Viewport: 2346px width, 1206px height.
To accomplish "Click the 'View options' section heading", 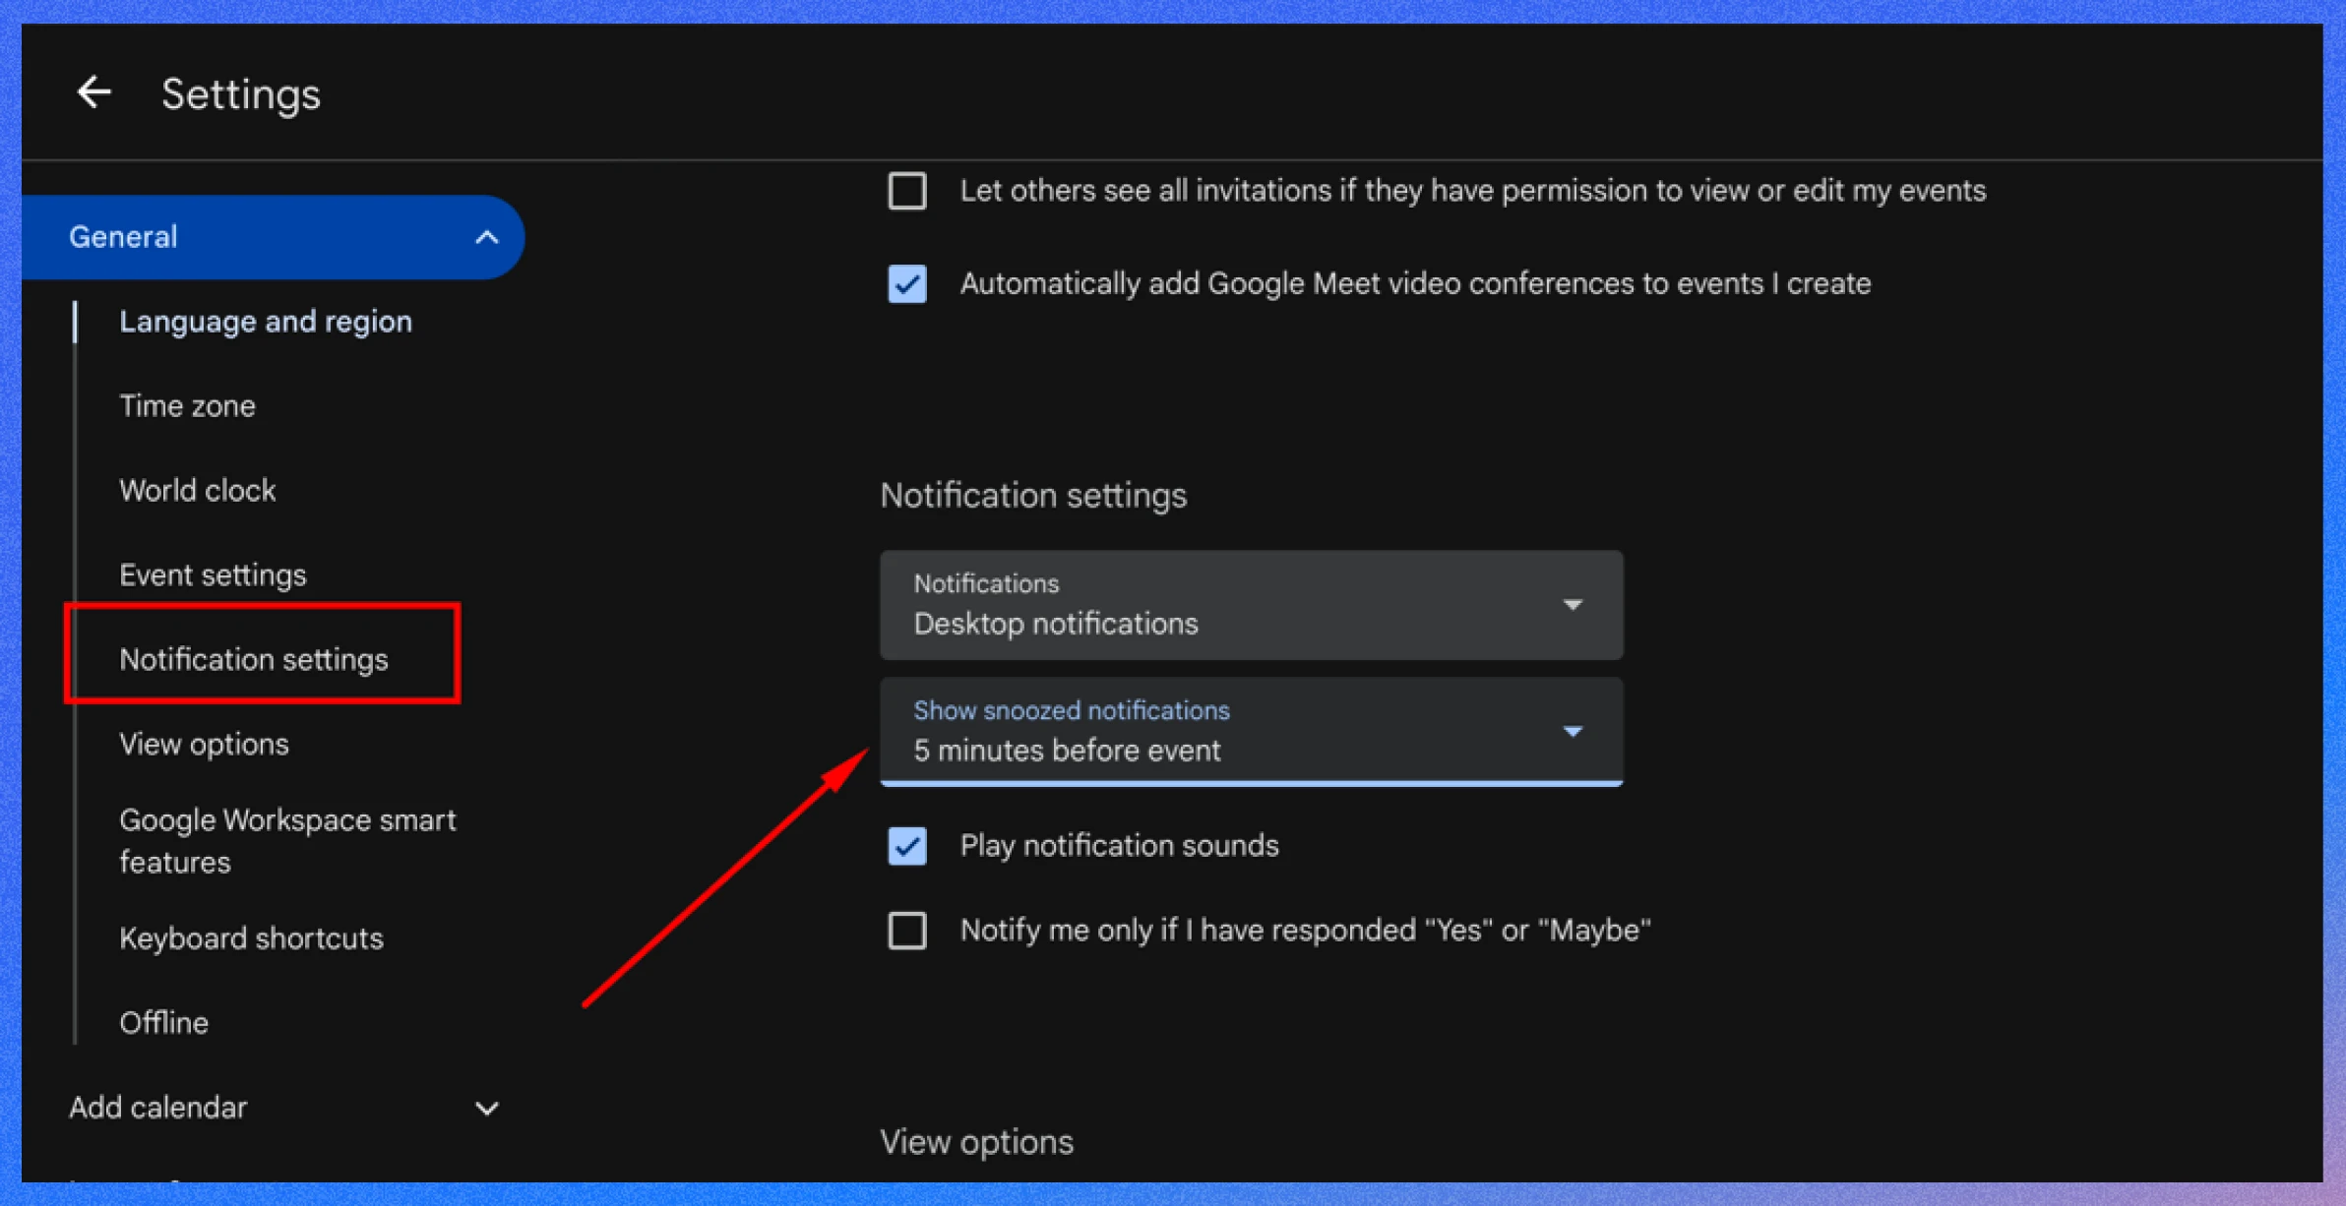I will 976,1142.
